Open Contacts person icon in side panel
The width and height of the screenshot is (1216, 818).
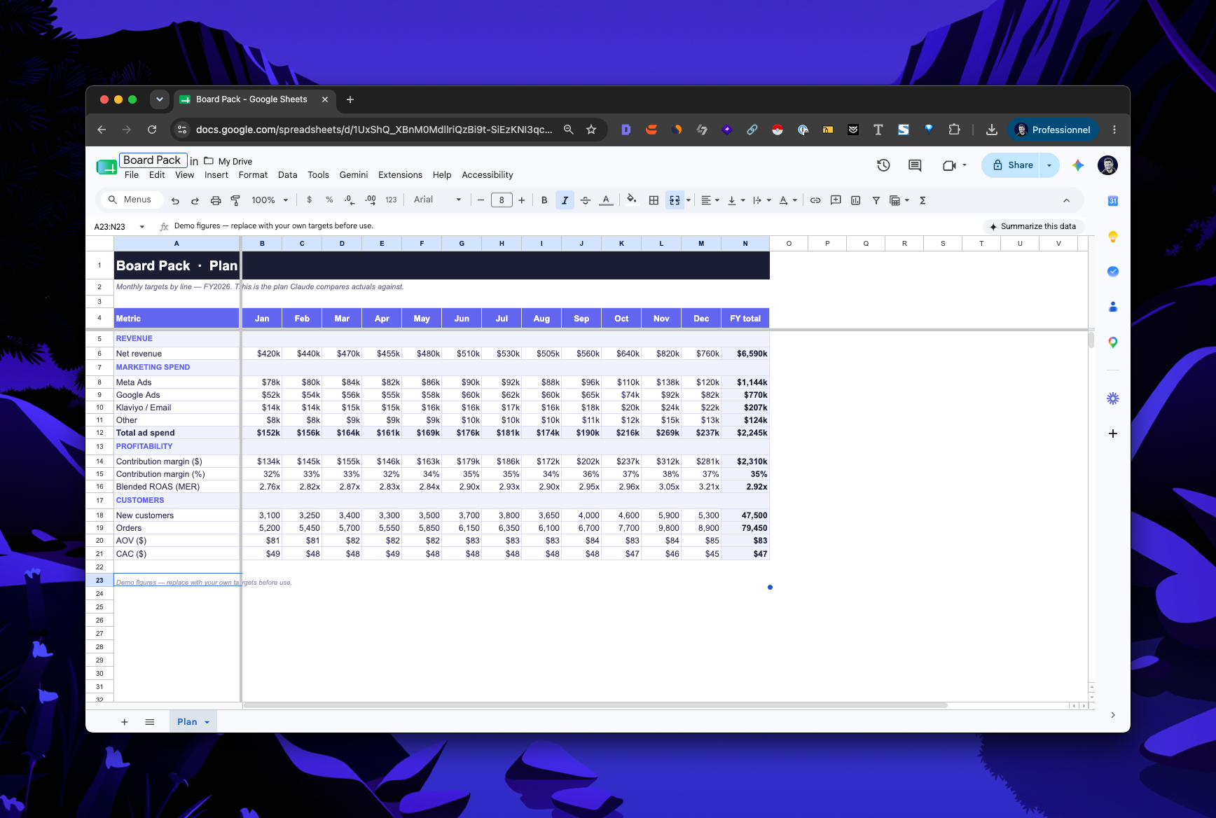click(x=1112, y=307)
